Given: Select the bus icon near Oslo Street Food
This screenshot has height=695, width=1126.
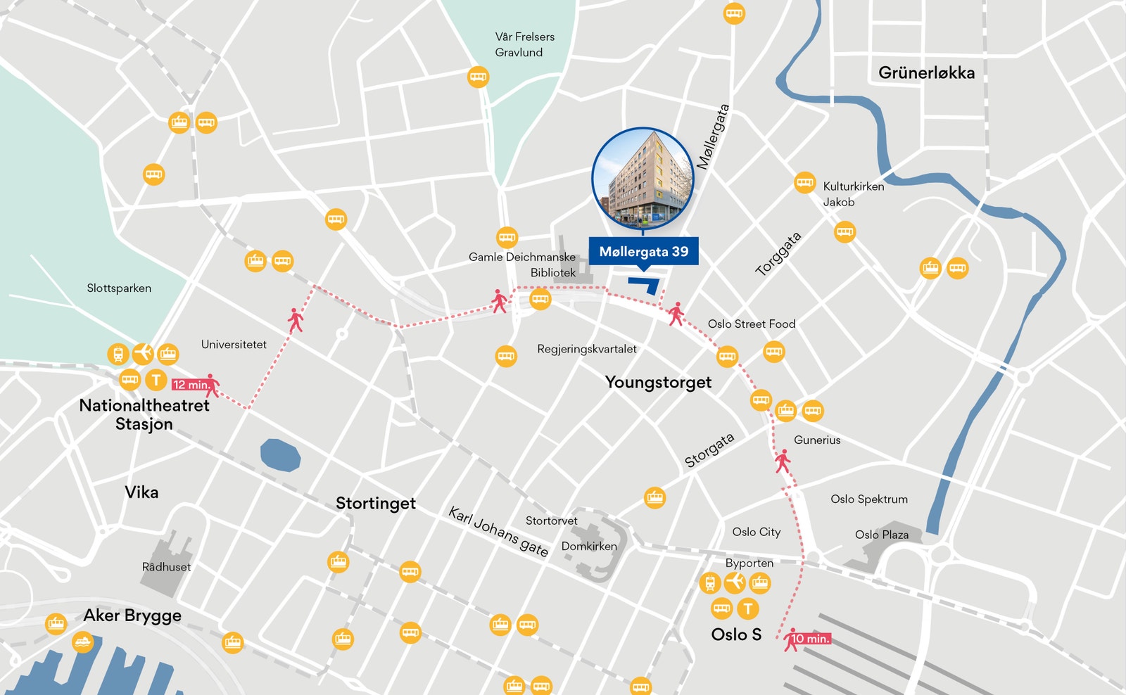Looking at the screenshot, I should click(774, 351).
